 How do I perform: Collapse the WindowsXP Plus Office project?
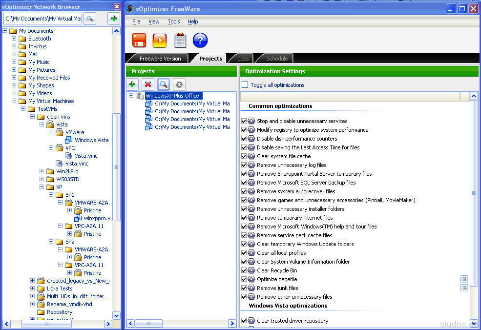point(131,96)
